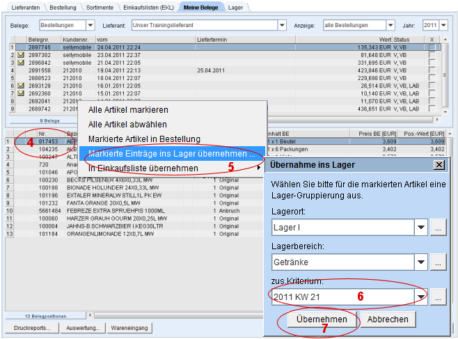
Task: Switch to the Sortimente tab
Action: [x=101, y=6]
